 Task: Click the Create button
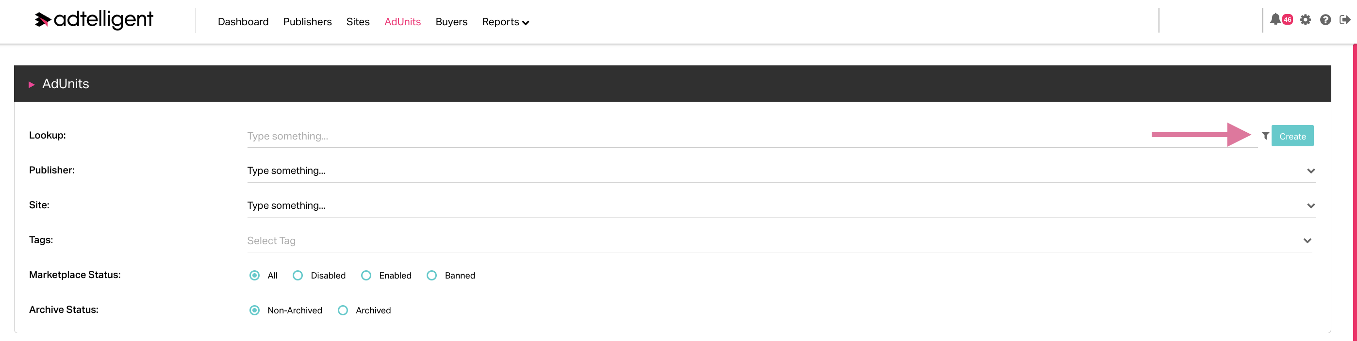click(x=1292, y=136)
